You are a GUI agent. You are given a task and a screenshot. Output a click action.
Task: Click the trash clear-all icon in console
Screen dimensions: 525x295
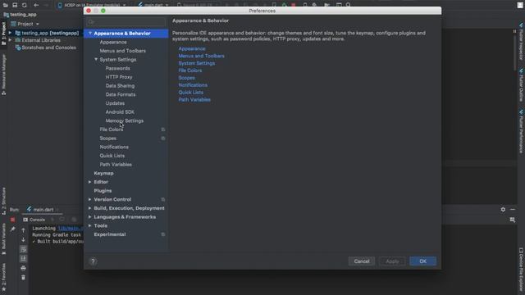[x=23, y=277]
